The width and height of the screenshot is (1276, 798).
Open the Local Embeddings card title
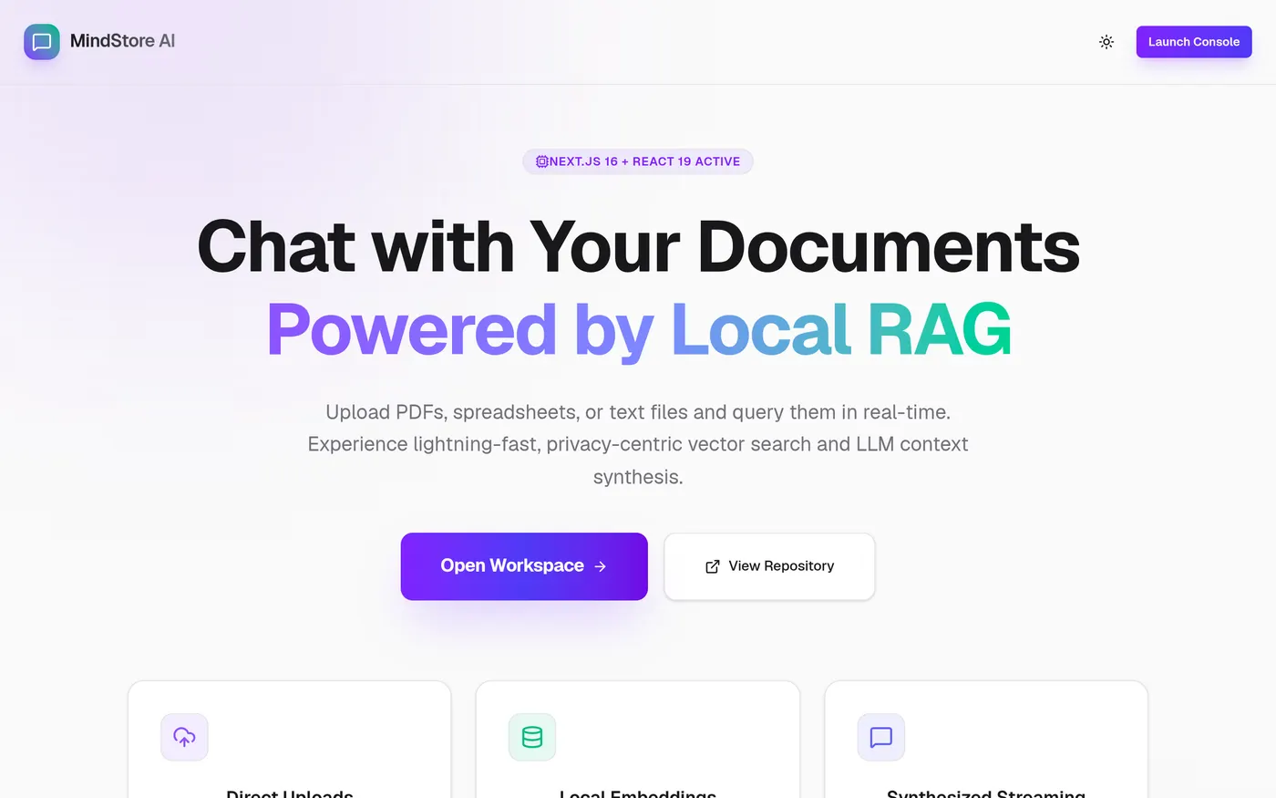(638, 793)
